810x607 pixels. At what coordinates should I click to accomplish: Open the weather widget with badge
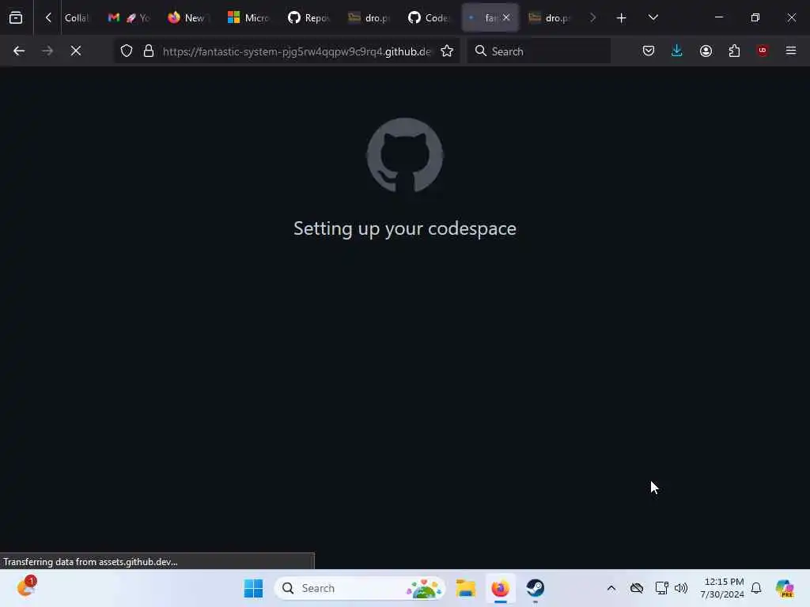pos(26,587)
